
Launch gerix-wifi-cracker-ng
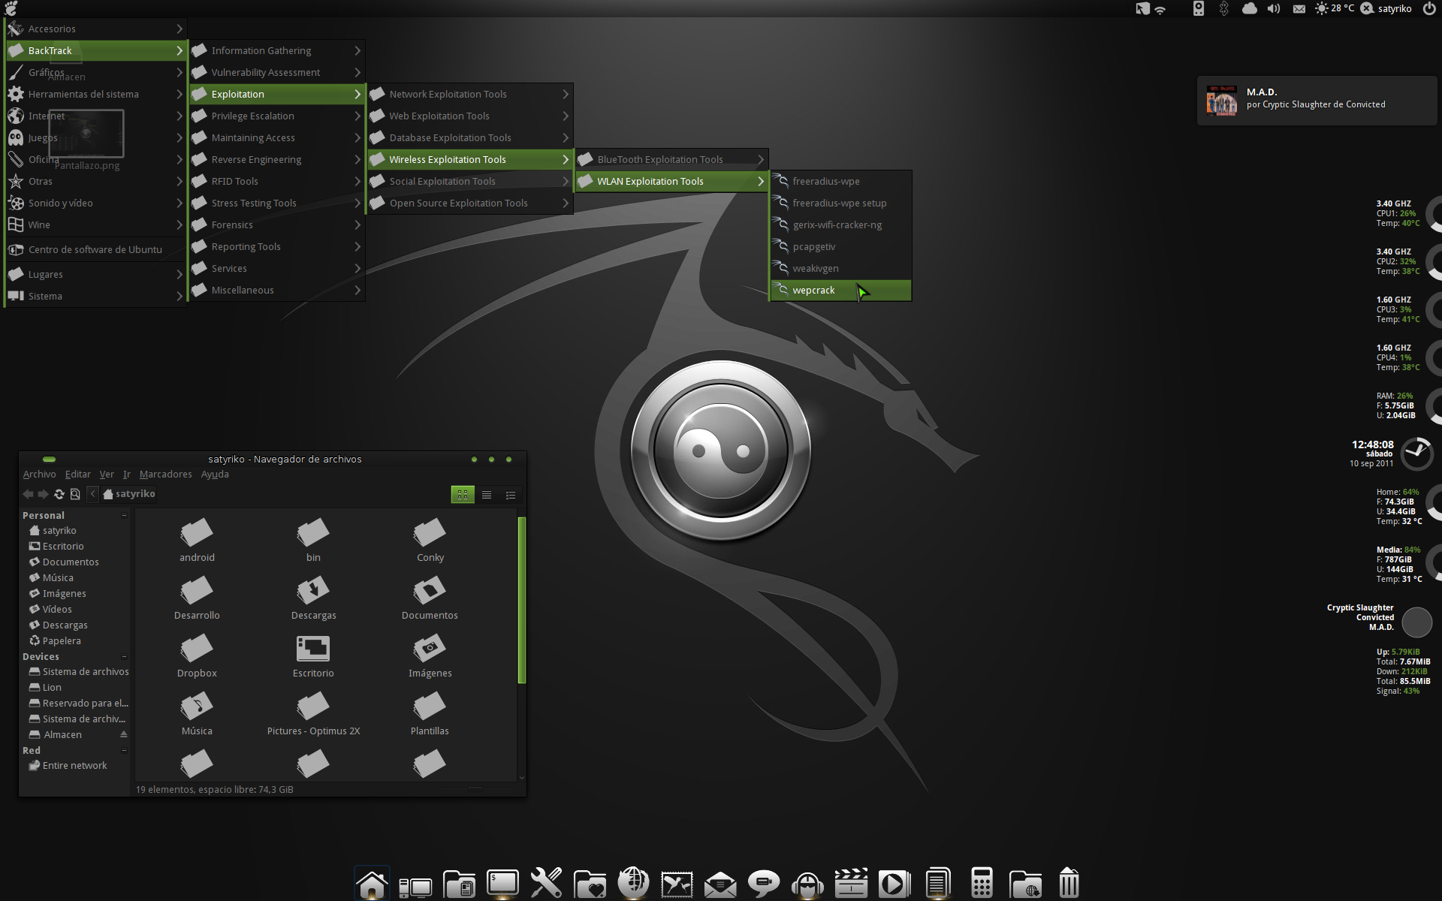coord(841,224)
